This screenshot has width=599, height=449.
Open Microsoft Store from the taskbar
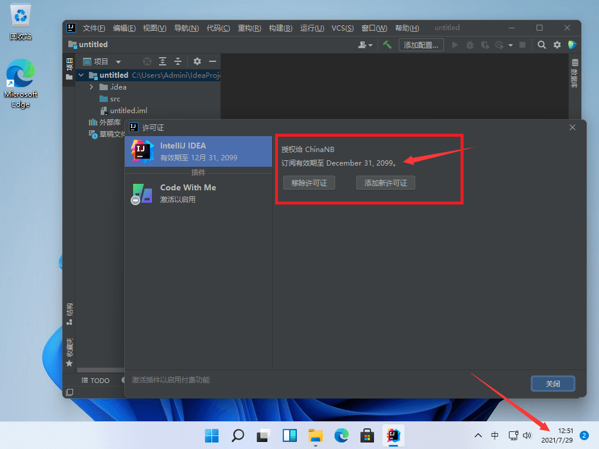point(367,435)
